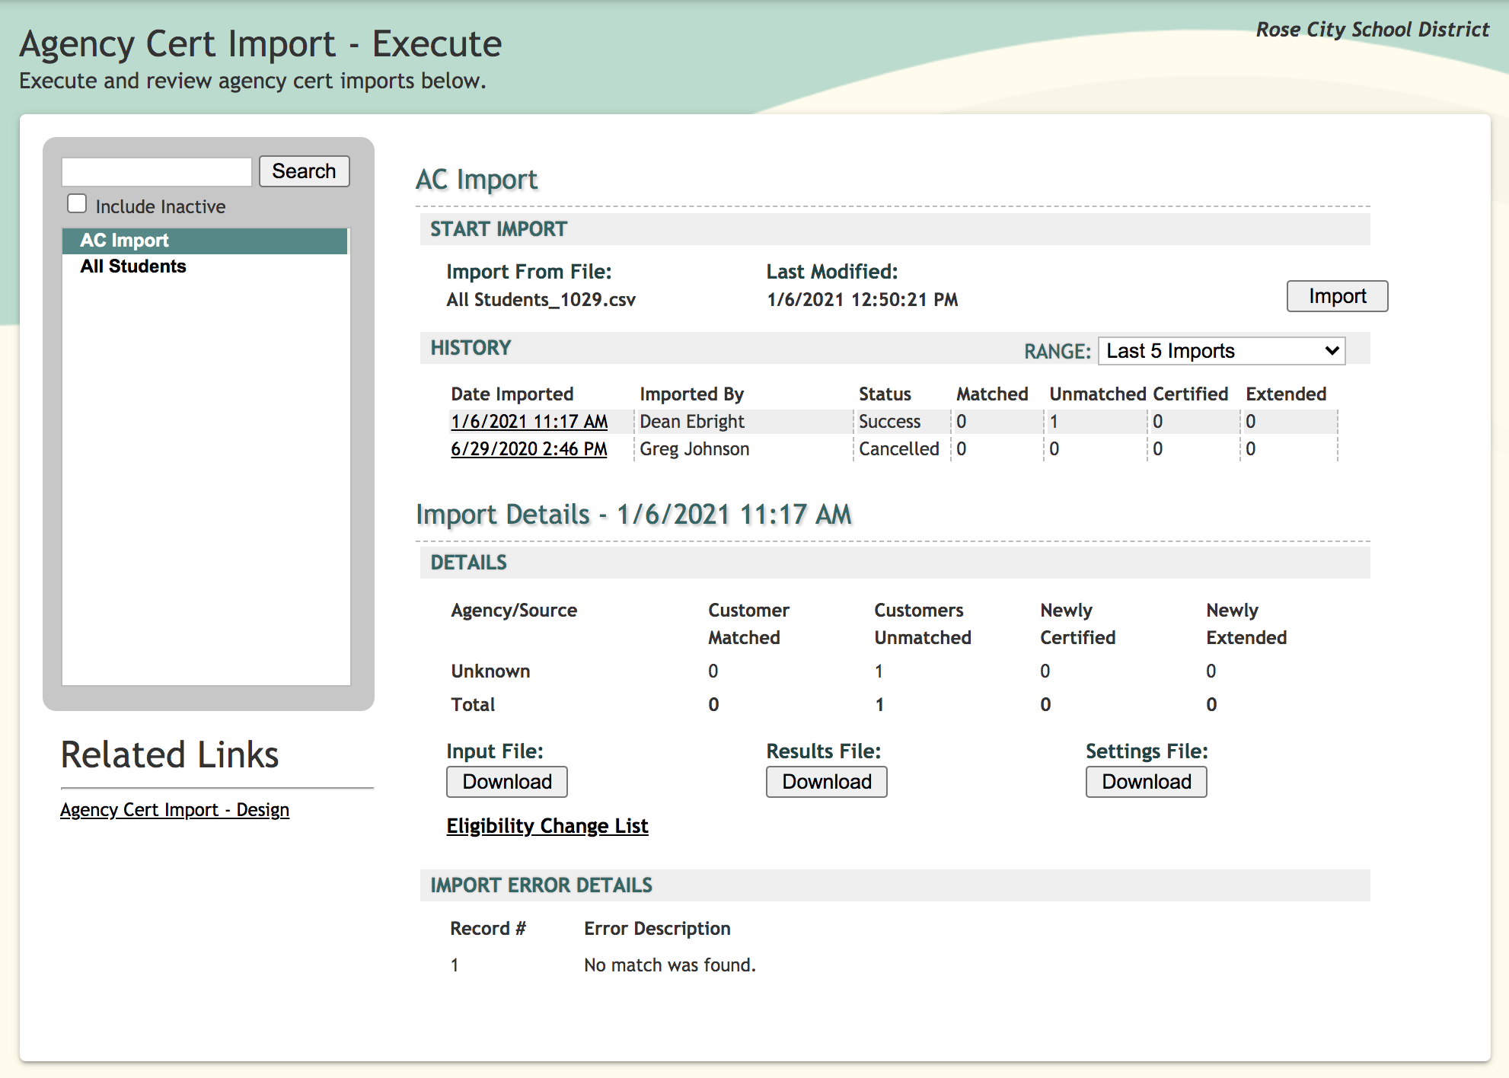
Task: Open the 1/6/2021 11:17 AM import link
Action: [529, 422]
